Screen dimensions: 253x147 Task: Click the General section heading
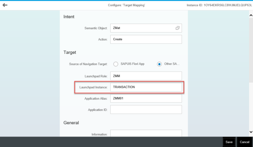click(71, 123)
